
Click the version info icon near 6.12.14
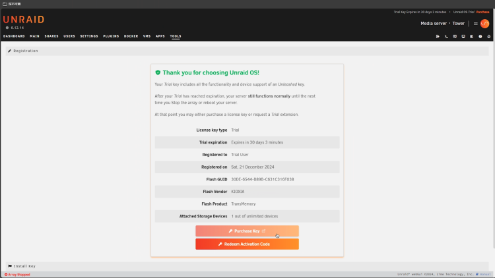(x=7, y=28)
